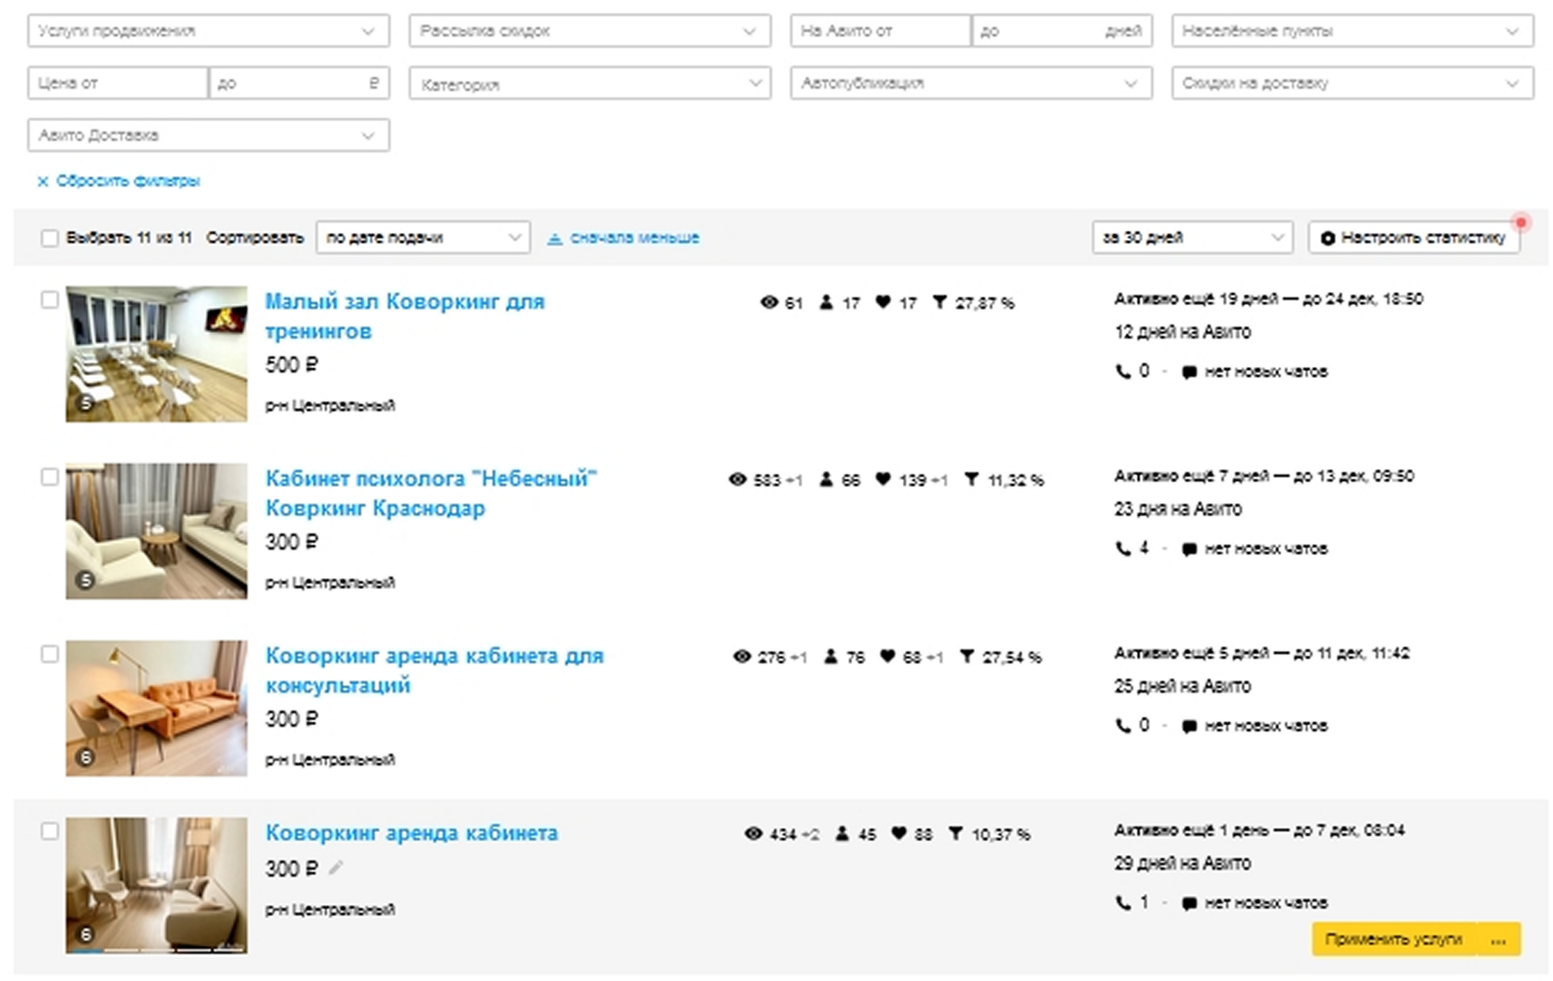The height and width of the screenshot is (981, 1553).
Task: Expand the Категория filter dropdown
Action: [590, 84]
